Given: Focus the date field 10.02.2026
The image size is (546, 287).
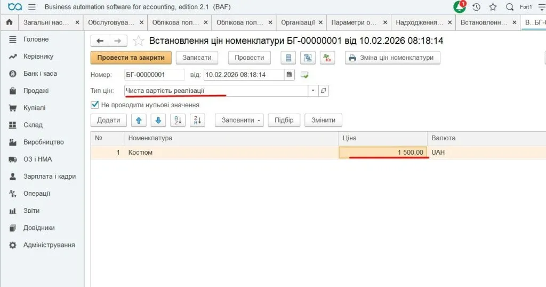Looking at the screenshot, I should pos(244,75).
